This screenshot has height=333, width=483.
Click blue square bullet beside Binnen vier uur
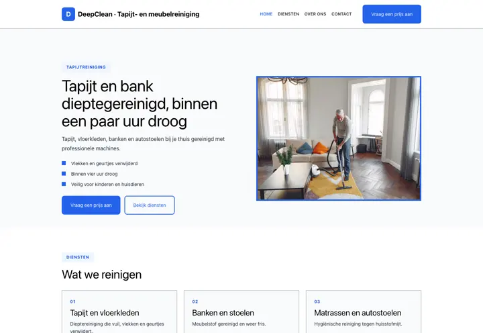coord(64,174)
